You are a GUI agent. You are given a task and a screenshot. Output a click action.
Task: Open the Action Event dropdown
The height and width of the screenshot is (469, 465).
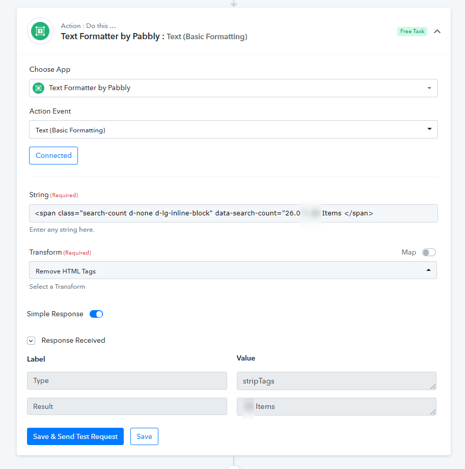[233, 129]
